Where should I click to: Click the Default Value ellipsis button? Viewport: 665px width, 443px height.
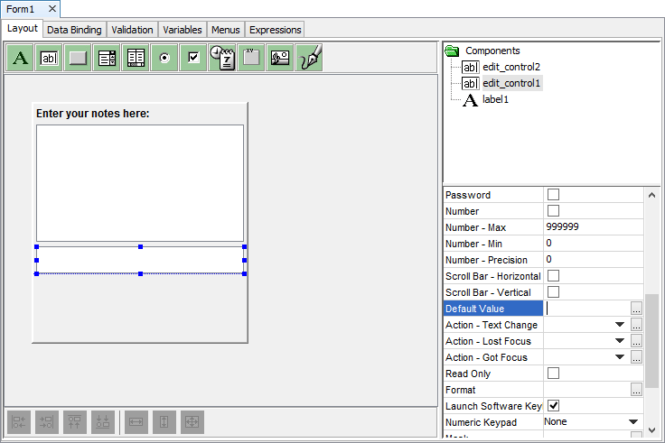(x=636, y=309)
